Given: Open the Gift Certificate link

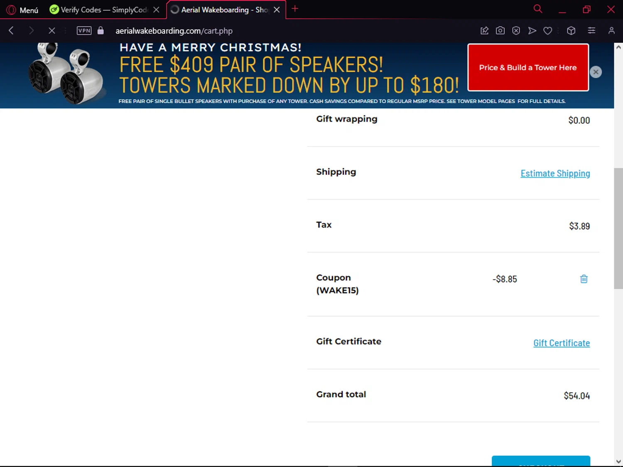Looking at the screenshot, I should click(562, 343).
